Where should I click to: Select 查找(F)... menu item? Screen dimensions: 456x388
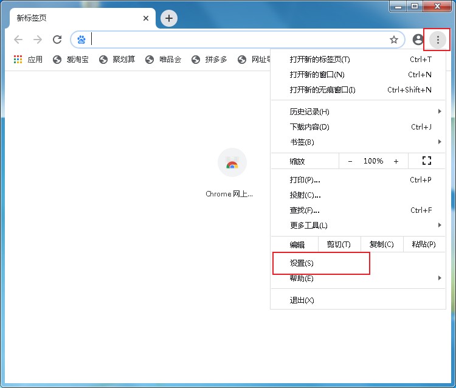tap(358, 210)
